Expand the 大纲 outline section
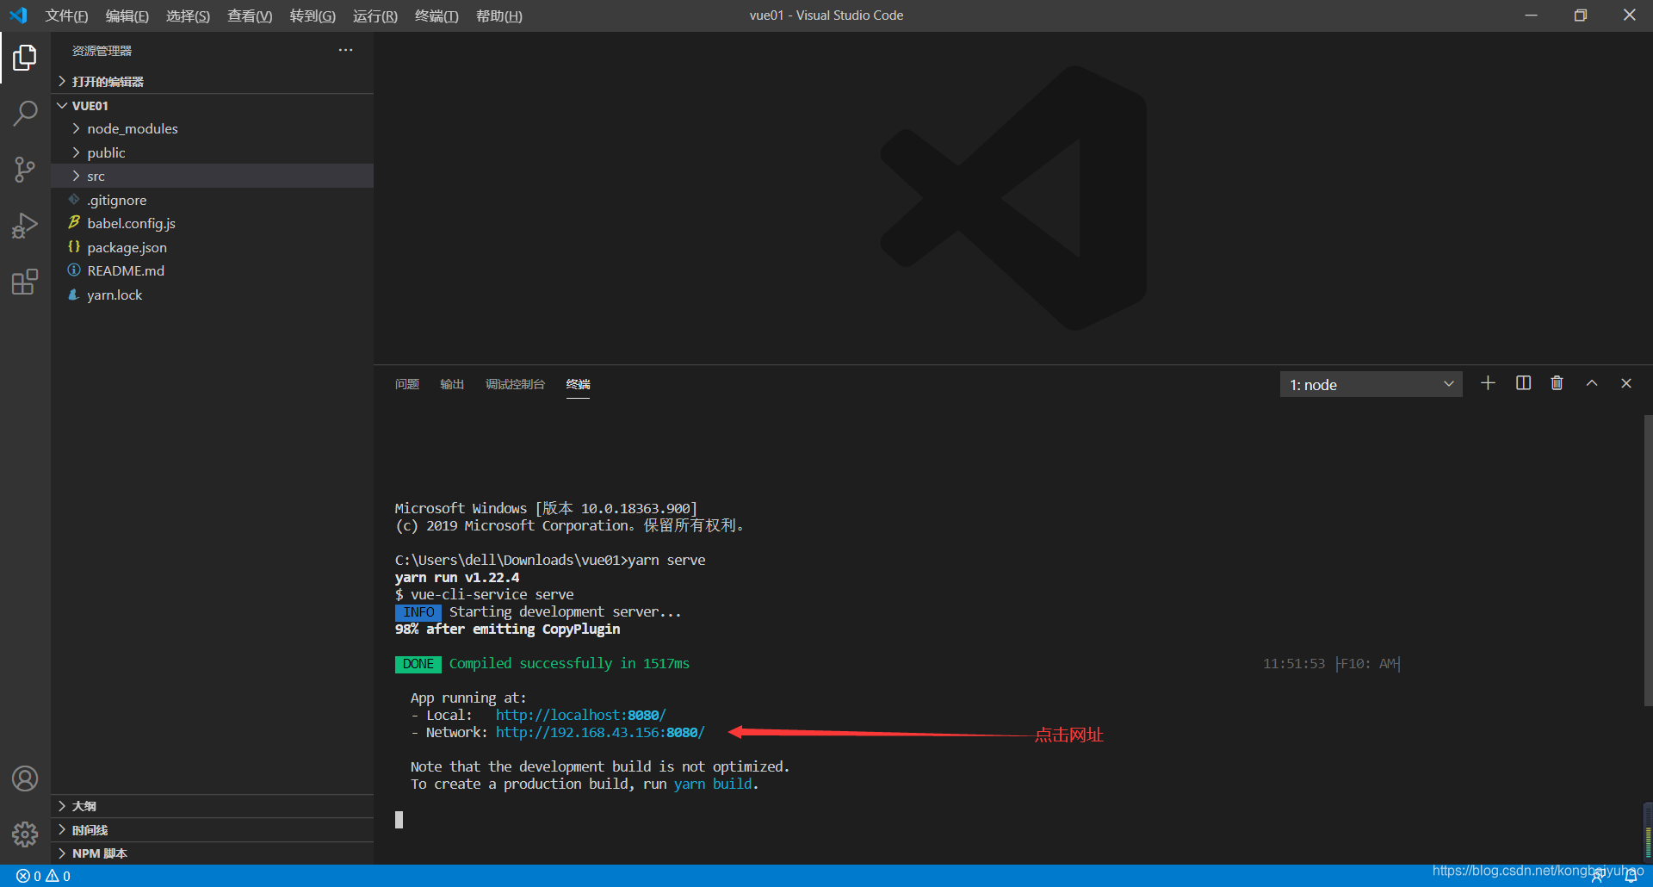The width and height of the screenshot is (1653, 887). click(x=62, y=806)
